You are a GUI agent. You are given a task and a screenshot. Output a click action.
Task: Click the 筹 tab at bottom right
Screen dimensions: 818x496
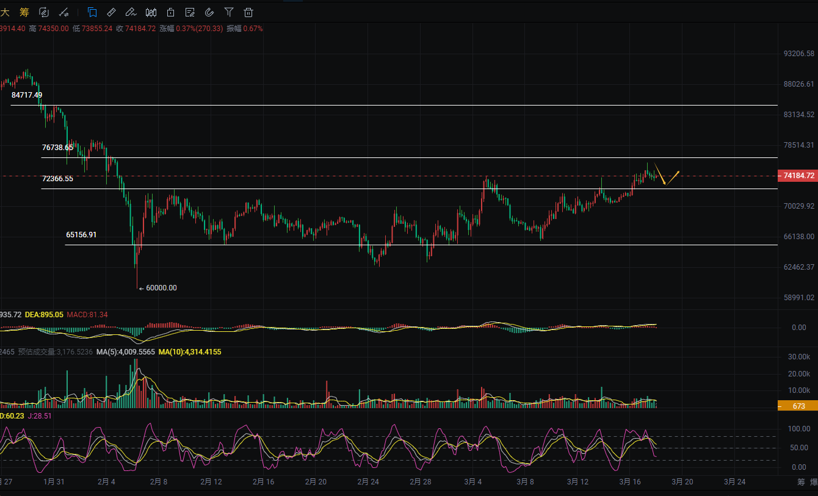[x=801, y=482]
